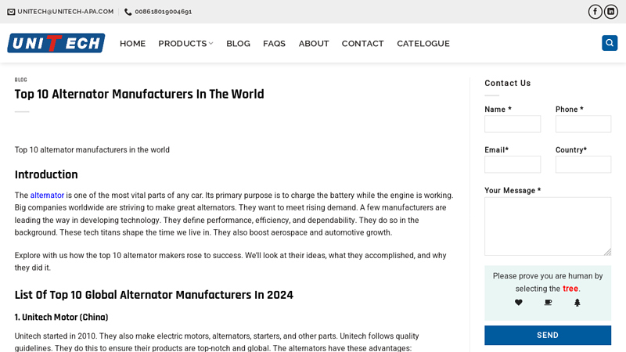Click the envelope email icon
Screen dimensions: 626x352
pos(11,12)
